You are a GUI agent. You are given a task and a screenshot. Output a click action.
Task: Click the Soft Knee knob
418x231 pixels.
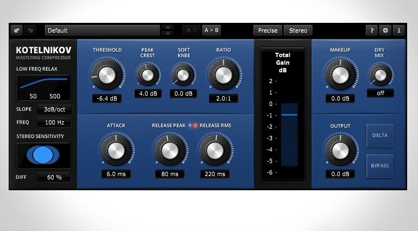183,75
